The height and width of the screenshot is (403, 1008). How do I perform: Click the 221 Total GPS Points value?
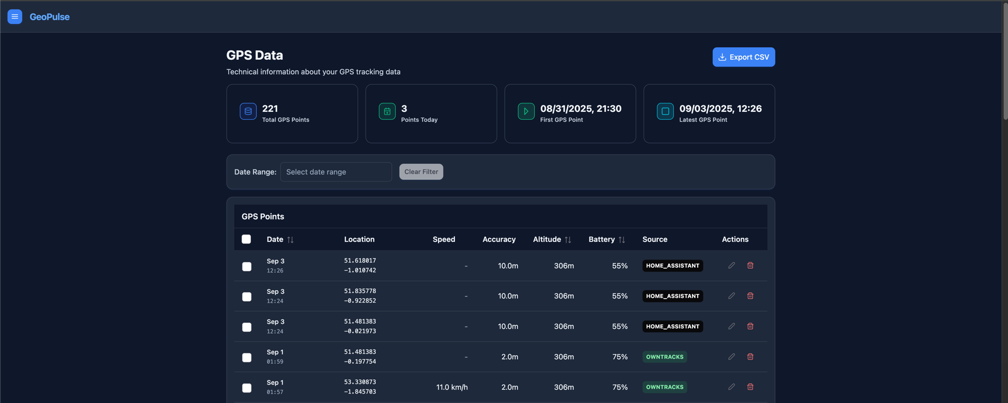pos(270,109)
